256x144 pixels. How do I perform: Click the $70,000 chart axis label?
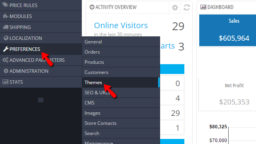coord(218,140)
